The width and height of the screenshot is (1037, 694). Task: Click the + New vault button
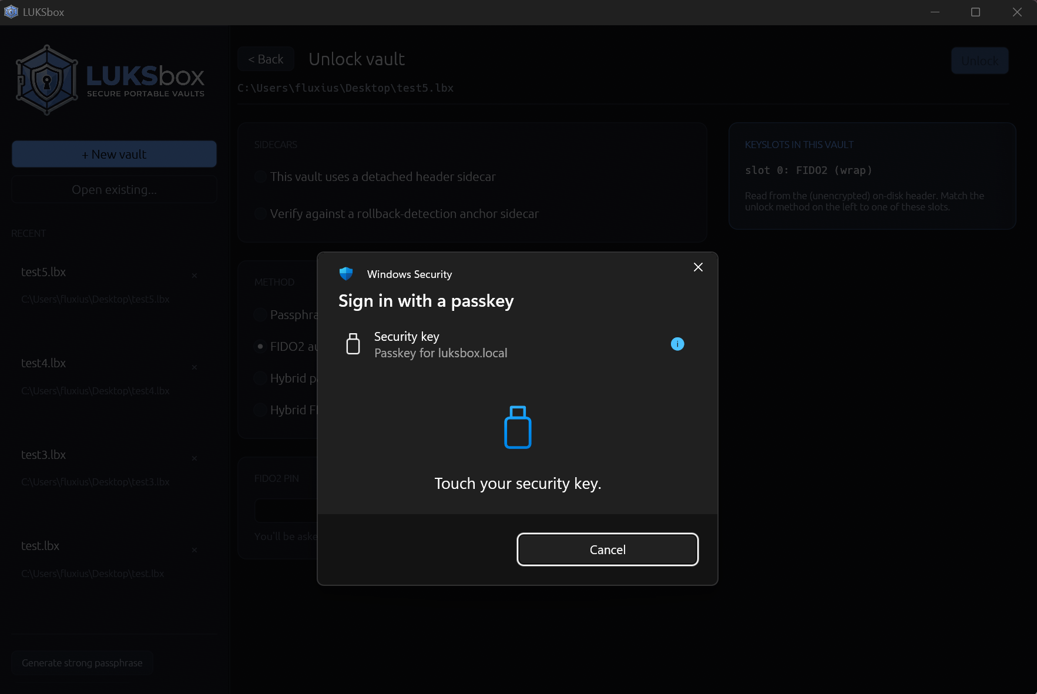[x=114, y=154]
